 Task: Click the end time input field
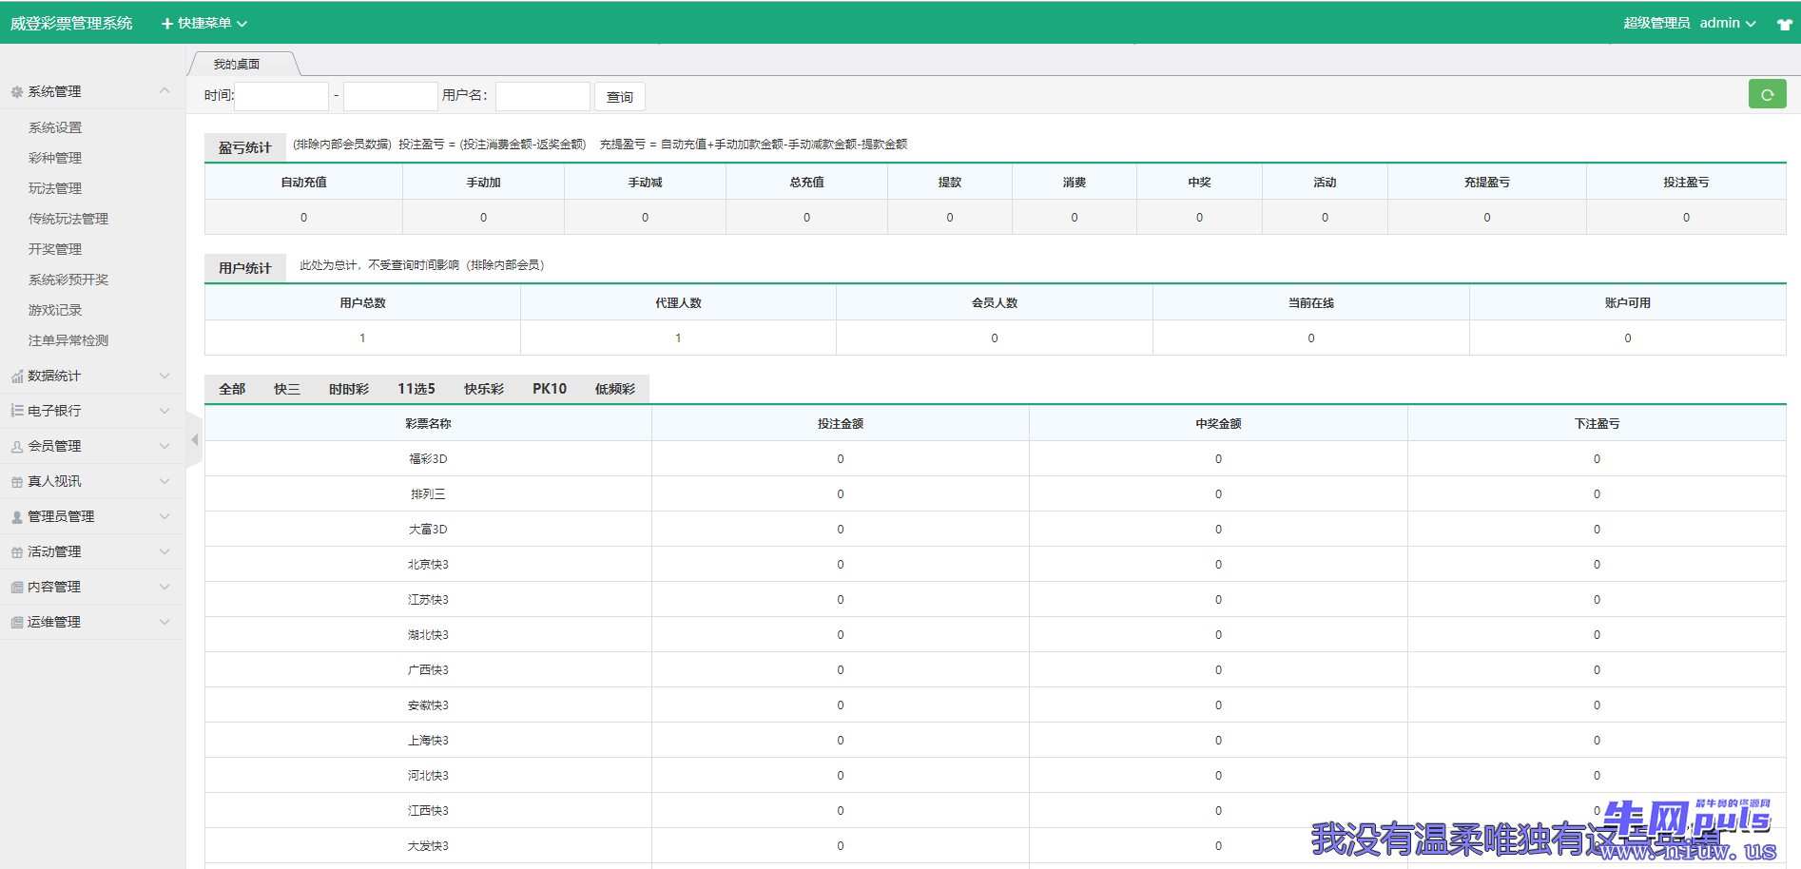click(390, 96)
